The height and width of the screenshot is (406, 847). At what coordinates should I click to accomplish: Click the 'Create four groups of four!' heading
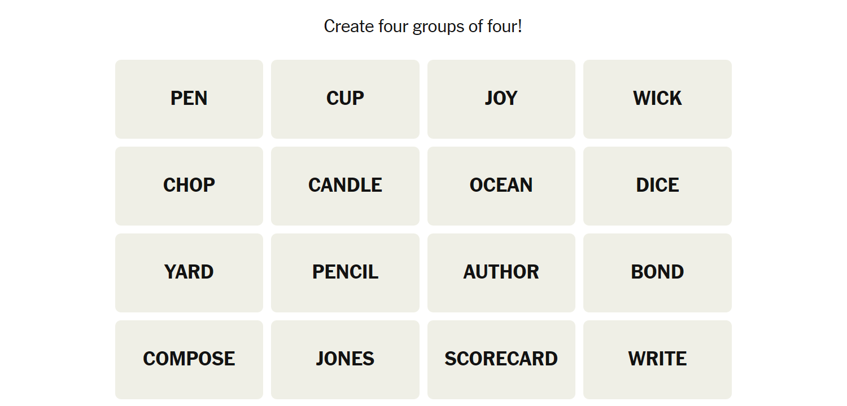pos(423,26)
